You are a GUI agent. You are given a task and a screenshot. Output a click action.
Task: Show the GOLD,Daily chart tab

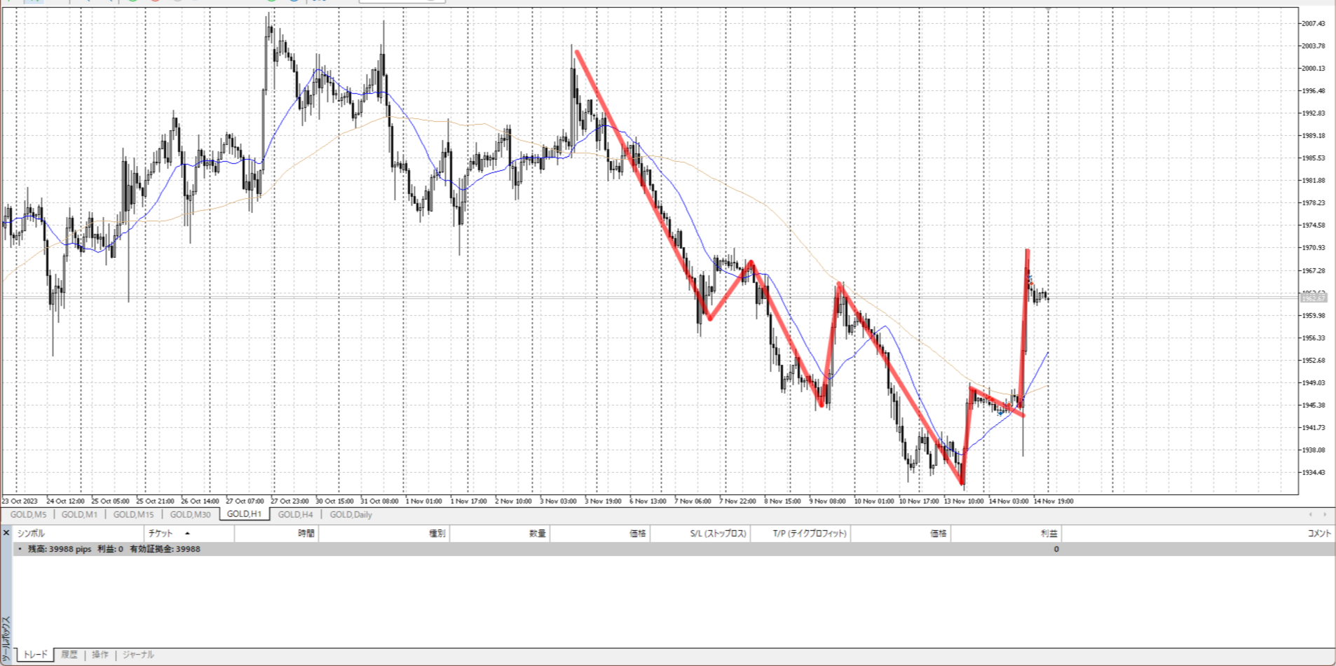click(350, 515)
